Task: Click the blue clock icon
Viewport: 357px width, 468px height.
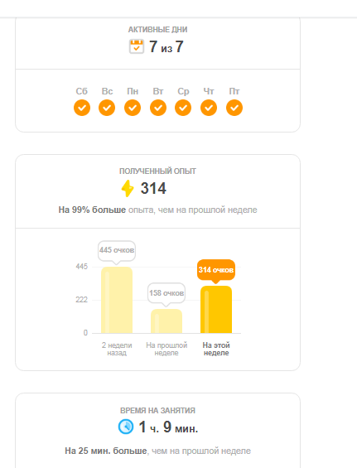Action: point(126,427)
